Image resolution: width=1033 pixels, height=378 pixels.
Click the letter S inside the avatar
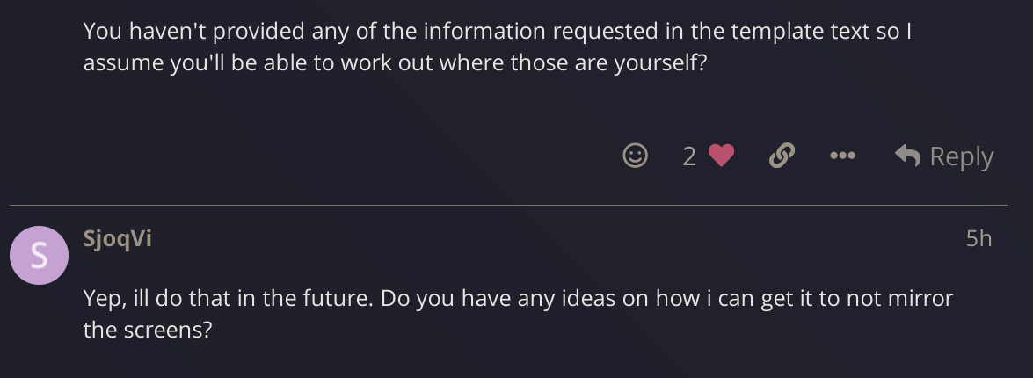point(39,256)
